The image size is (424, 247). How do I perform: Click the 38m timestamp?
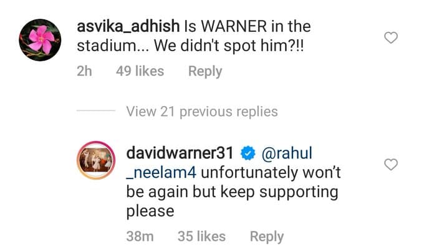[140, 236]
